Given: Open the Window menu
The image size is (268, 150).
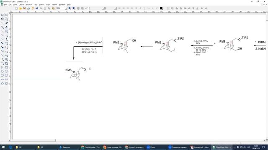Looking at the screenshot, I should (x=62, y=5).
